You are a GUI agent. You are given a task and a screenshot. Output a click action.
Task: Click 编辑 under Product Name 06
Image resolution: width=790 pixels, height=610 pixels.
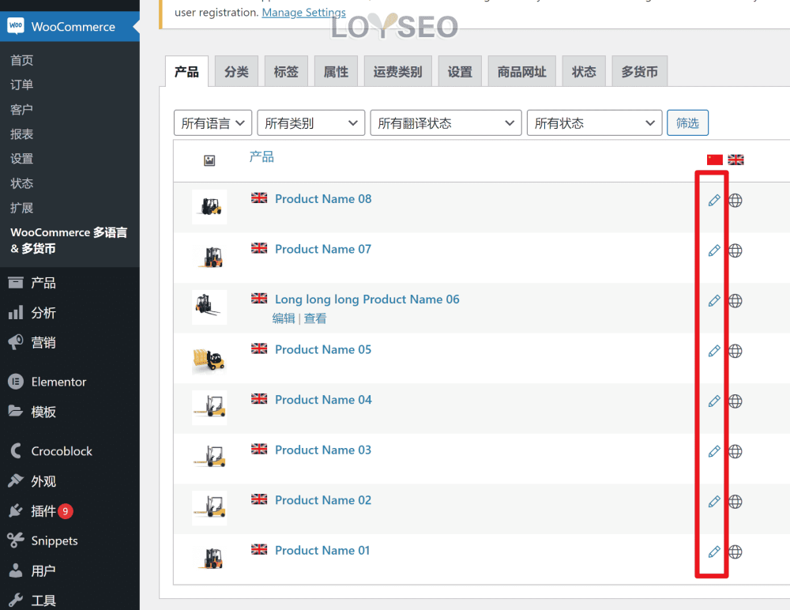284,318
